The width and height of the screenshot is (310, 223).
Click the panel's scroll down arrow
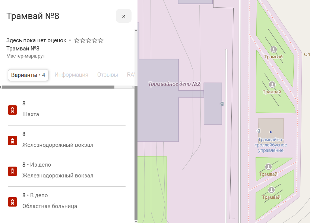[136, 221]
